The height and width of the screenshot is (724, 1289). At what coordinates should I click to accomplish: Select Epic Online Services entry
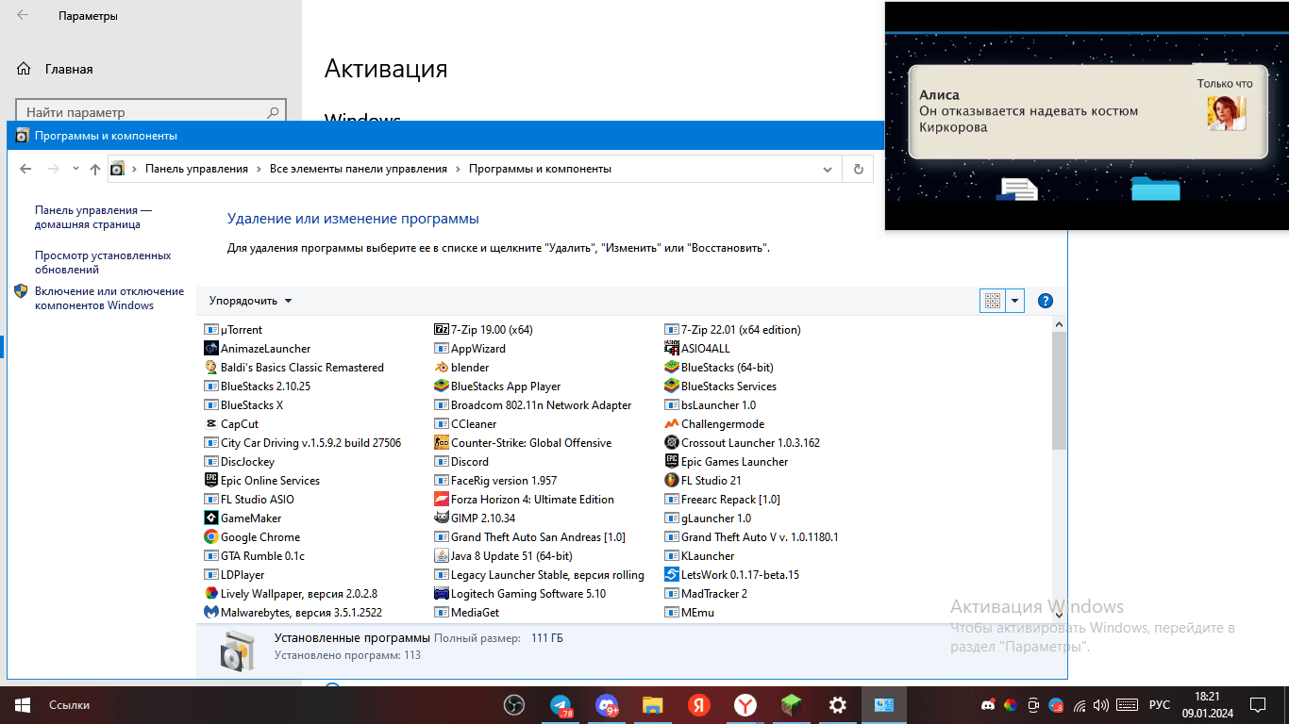pyautogui.click(x=262, y=481)
